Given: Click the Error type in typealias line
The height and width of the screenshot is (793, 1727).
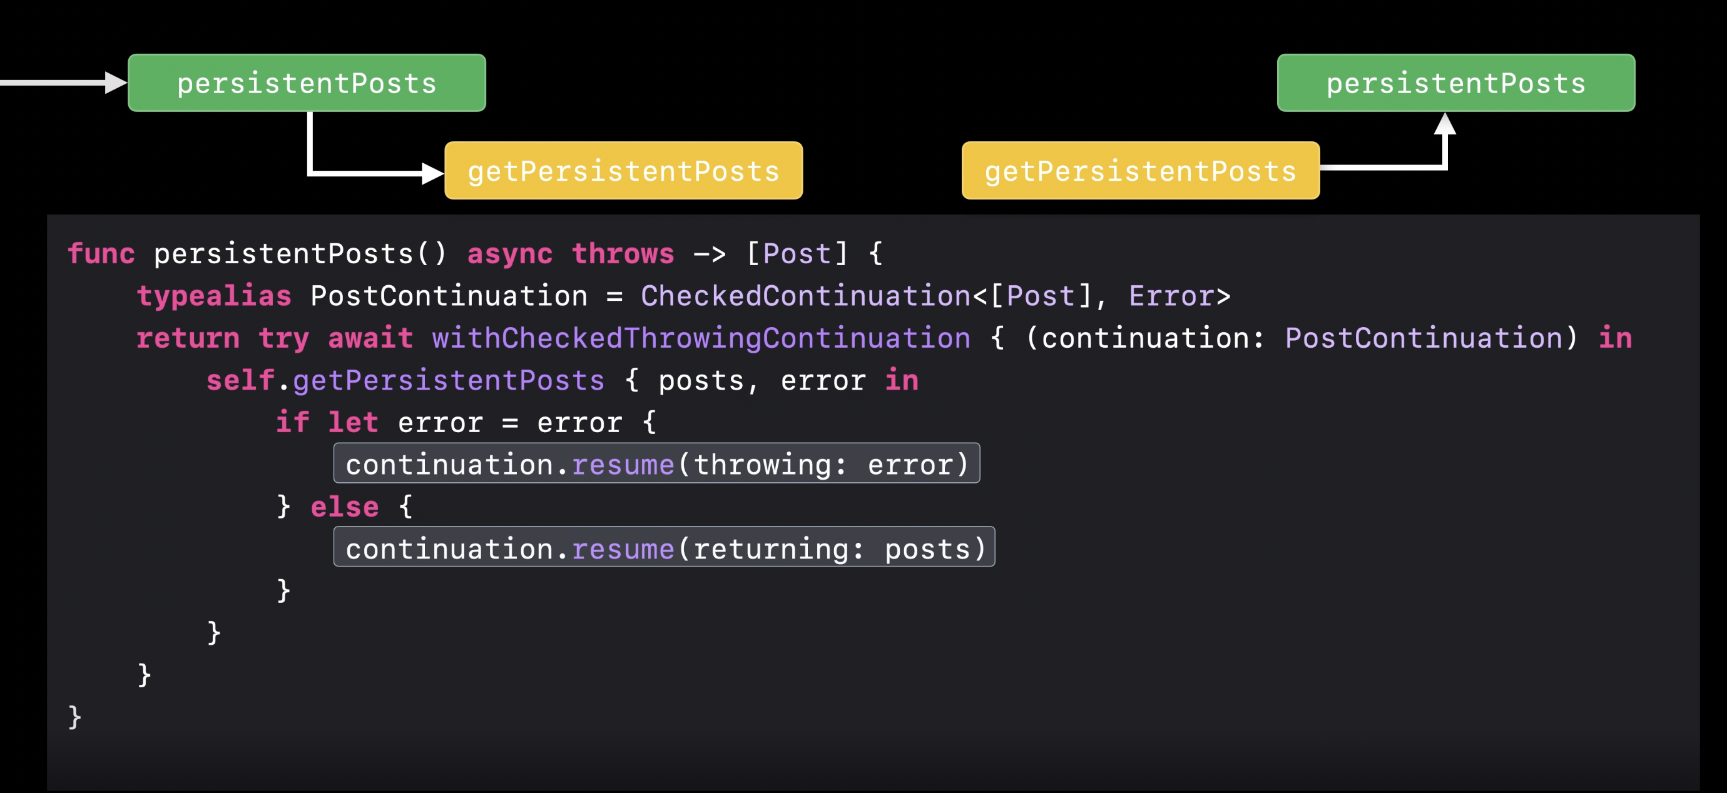Looking at the screenshot, I should click(x=1171, y=296).
